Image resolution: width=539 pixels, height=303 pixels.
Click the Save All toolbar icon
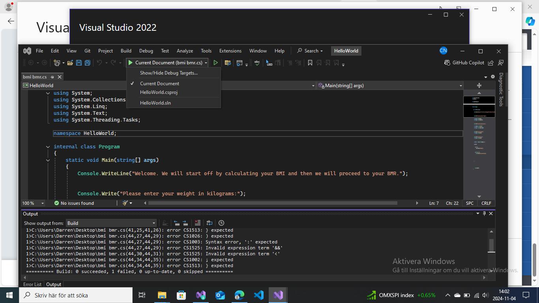pyautogui.click(x=88, y=63)
